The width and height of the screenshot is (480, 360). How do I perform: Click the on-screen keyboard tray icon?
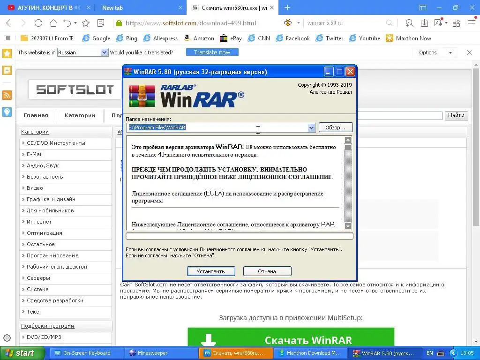click(441, 353)
